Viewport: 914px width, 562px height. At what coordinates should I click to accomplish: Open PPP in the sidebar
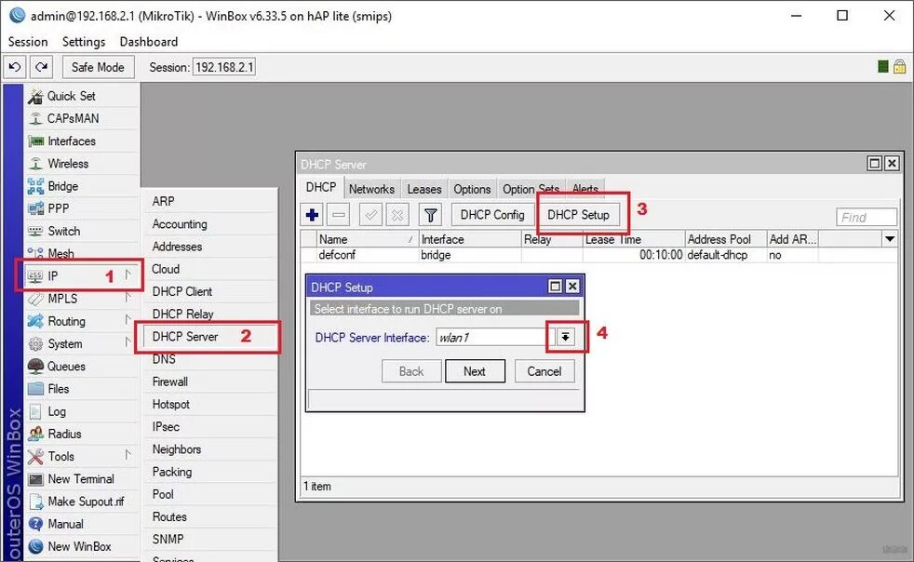point(82,208)
